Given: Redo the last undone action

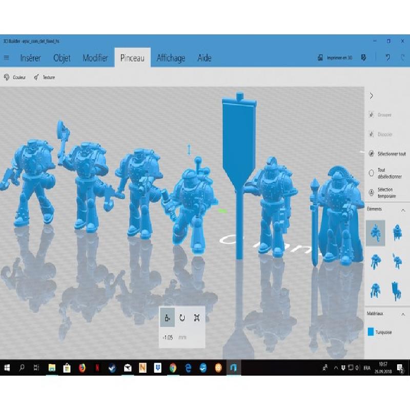Looking at the screenshot, I should [x=403, y=57].
